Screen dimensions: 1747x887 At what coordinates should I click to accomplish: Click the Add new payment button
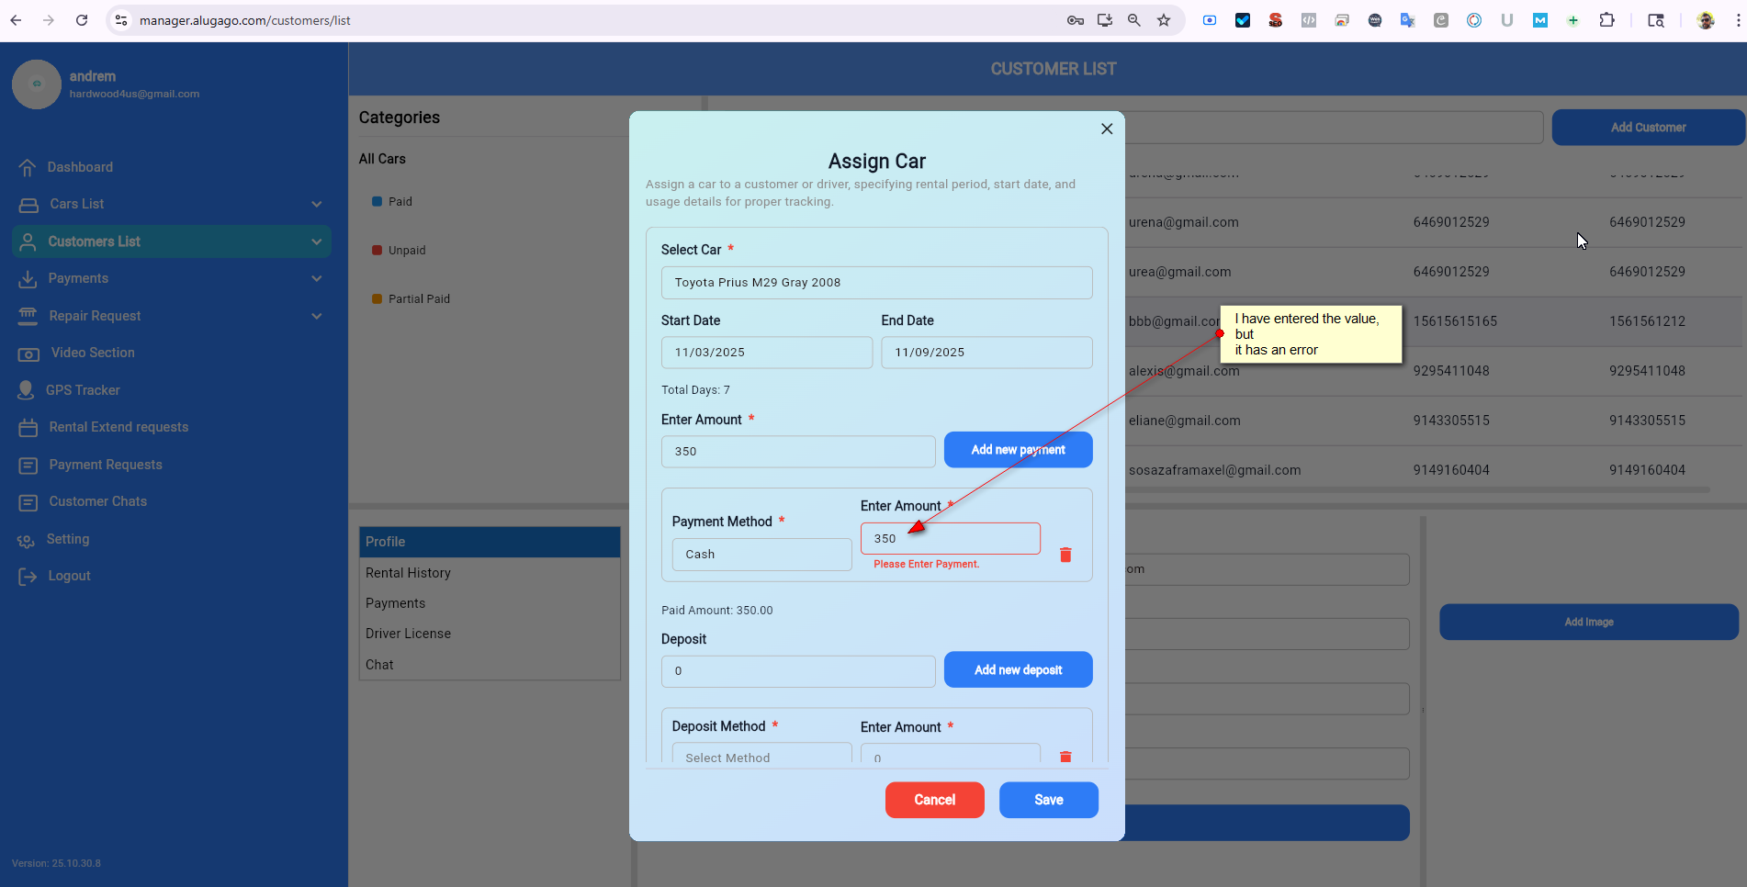pyautogui.click(x=1018, y=450)
